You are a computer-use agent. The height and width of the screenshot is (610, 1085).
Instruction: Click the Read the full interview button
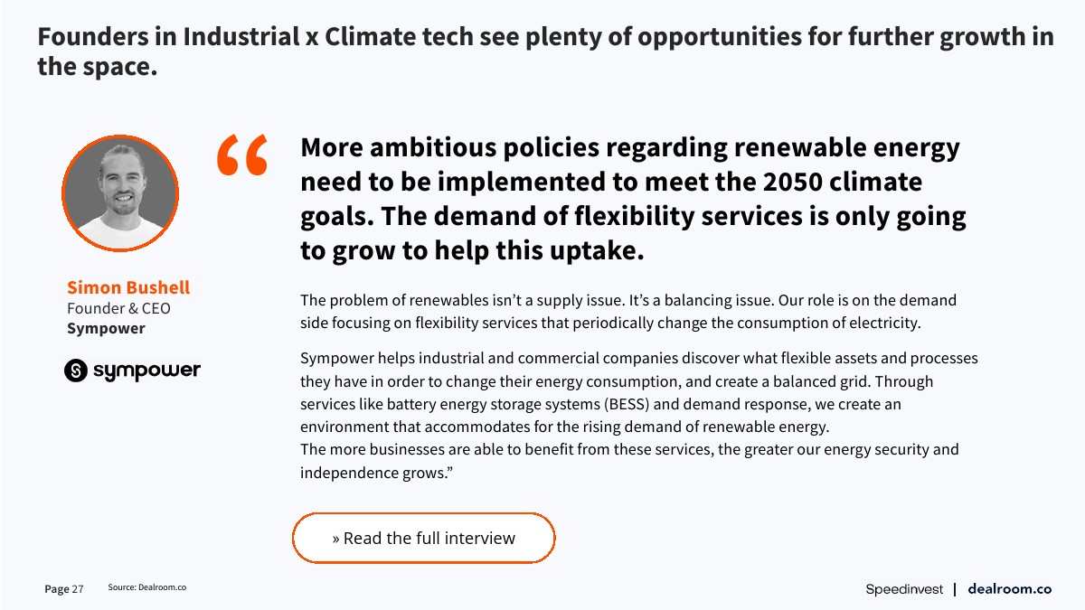click(x=423, y=539)
